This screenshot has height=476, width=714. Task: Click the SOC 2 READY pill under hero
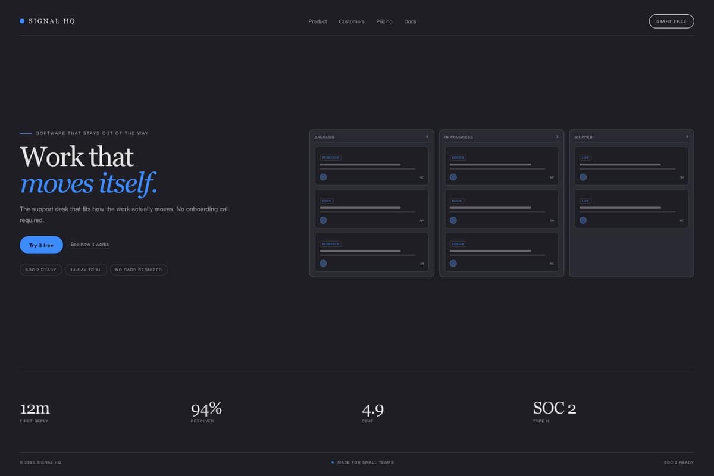[40, 270]
